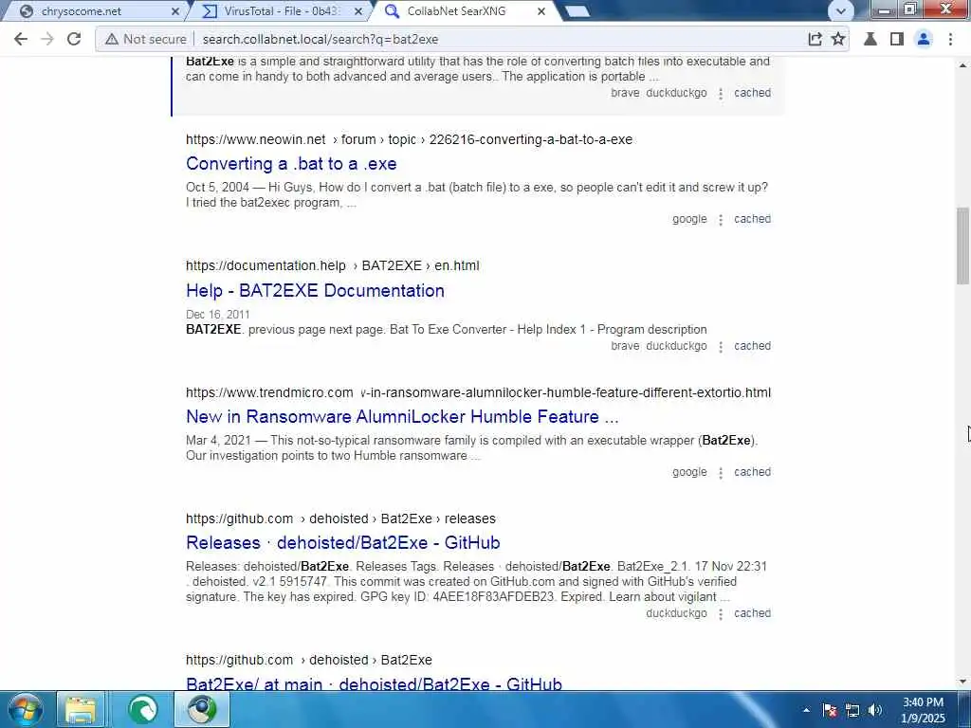Open a new browser tab
This screenshot has width=971, height=728.
pyautogui.click(x=577, y=11)
